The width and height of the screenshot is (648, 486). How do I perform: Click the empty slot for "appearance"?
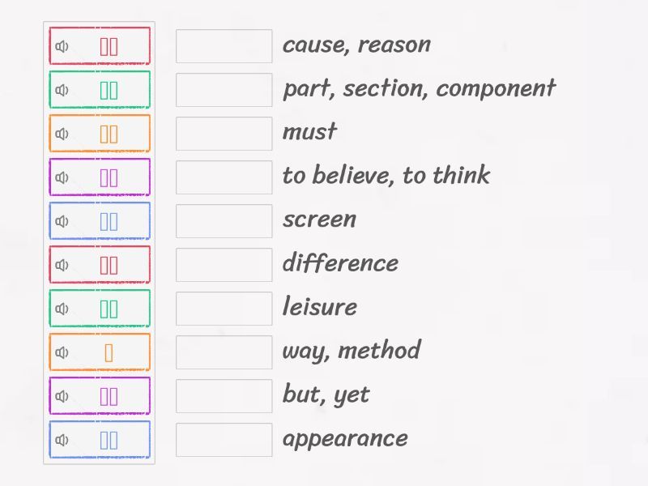pos(224,440)
